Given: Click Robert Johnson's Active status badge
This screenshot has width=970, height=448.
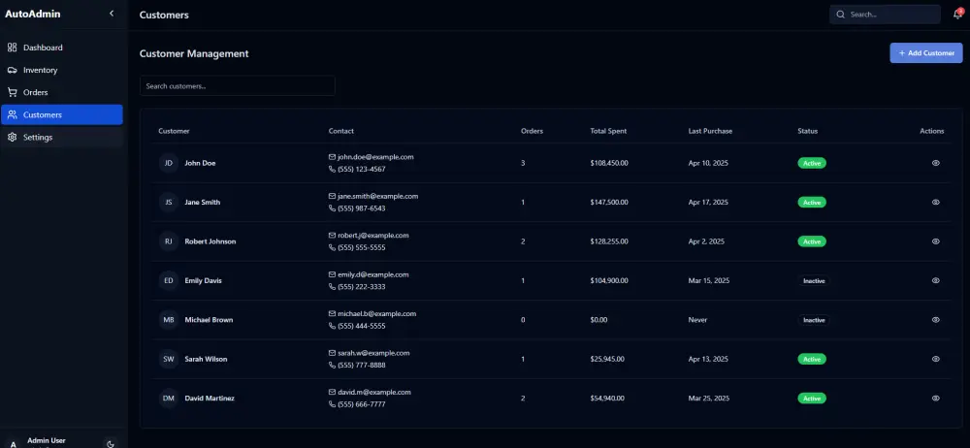Looking at the screenshot, I should click(x=811, y=241).
